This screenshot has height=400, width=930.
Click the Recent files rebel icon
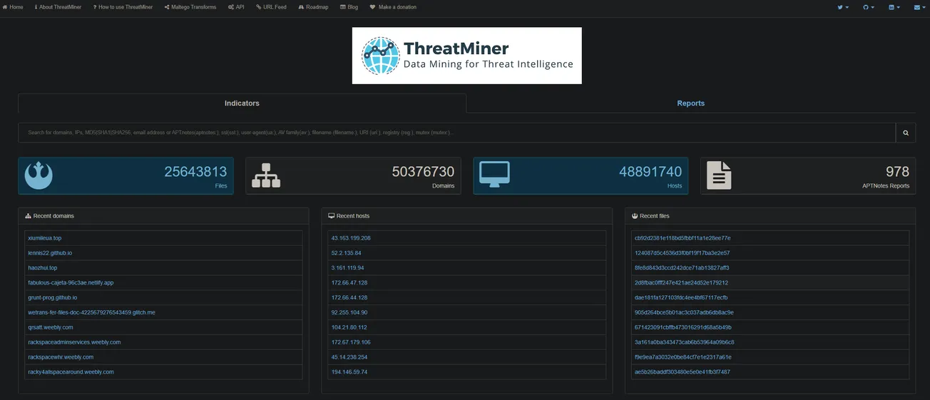(x=635, y=216)
